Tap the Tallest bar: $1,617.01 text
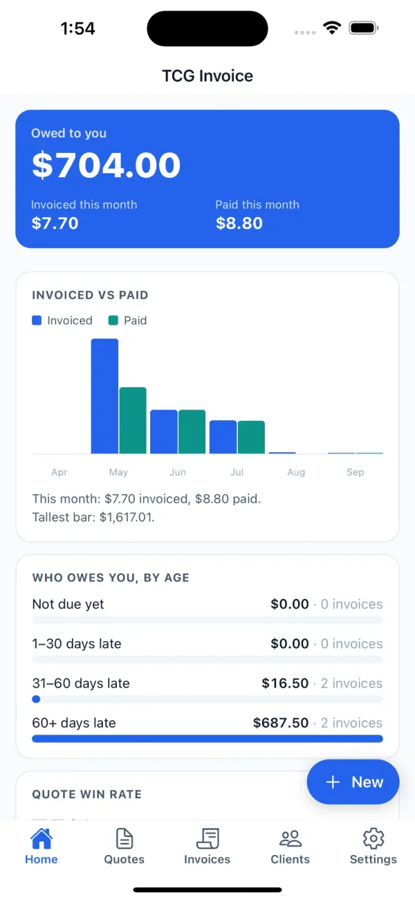Screen dimensions: 415x900 [x=93, y=517]
